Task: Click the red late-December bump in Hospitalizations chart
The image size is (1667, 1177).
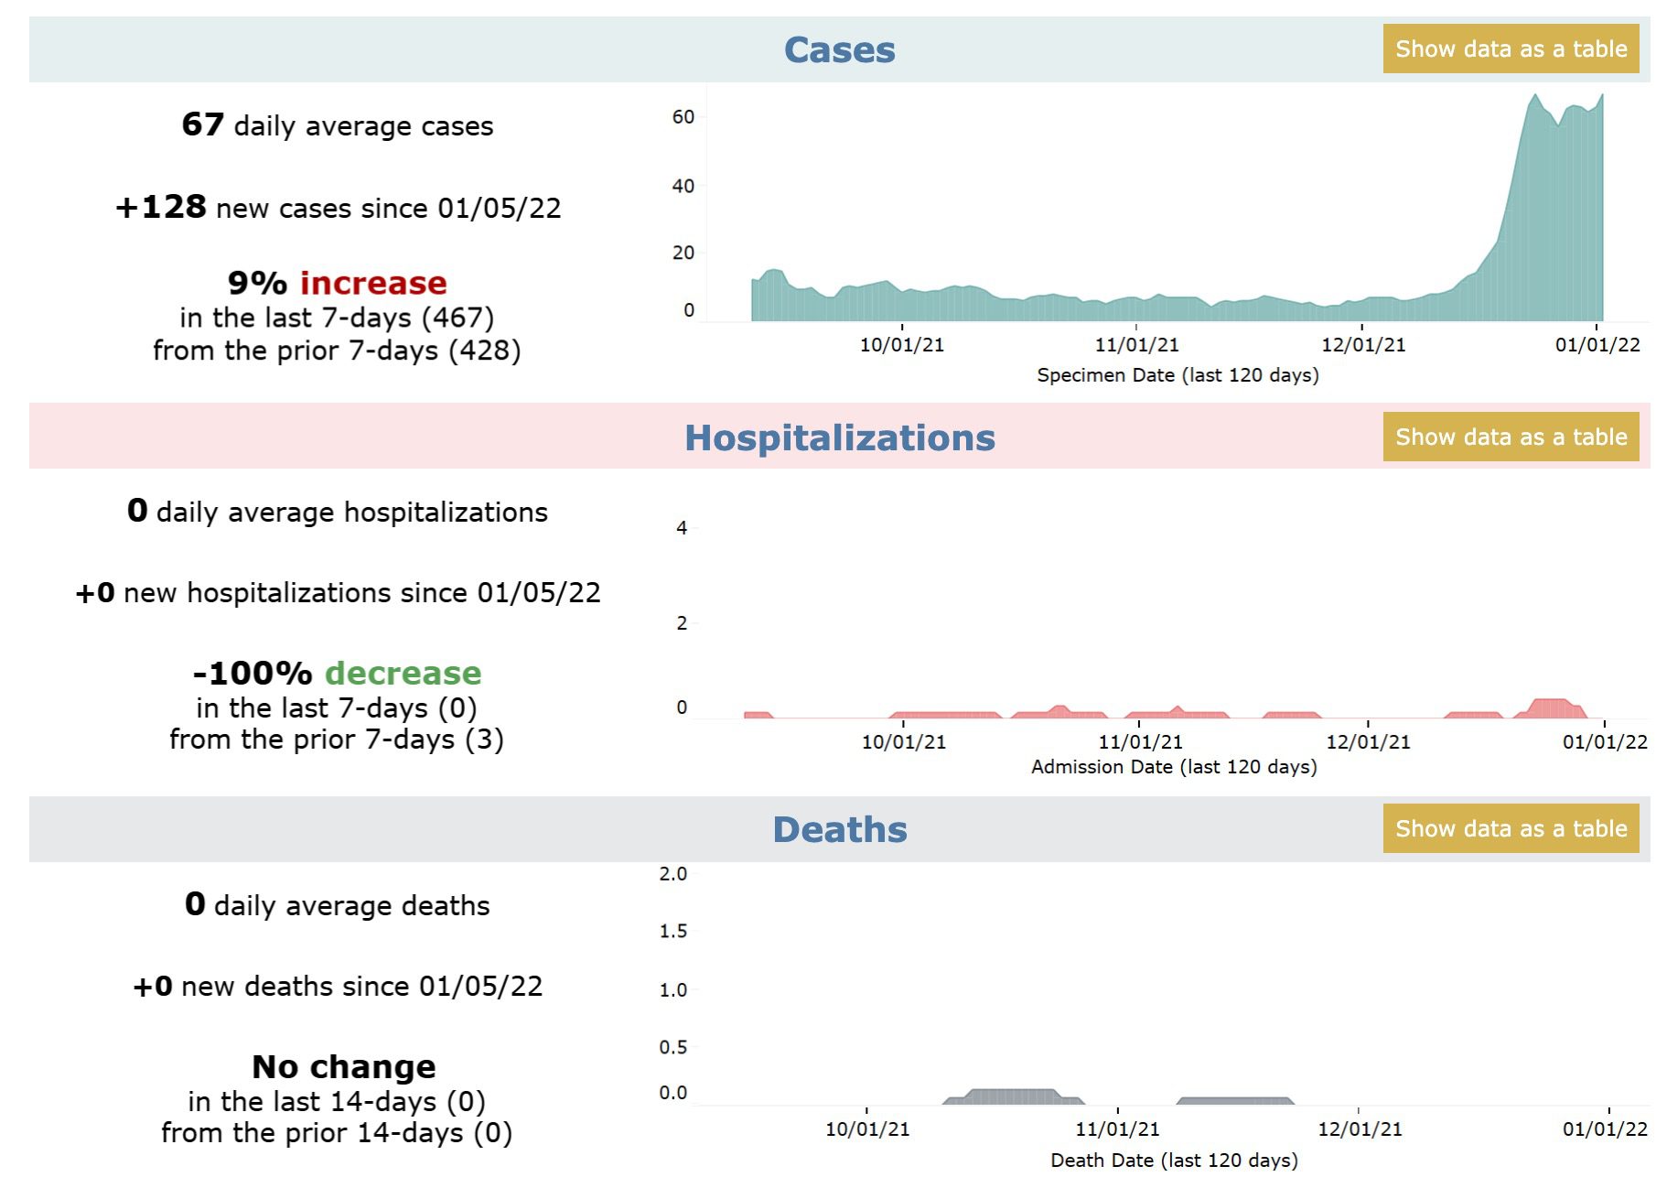Action: click(1551, 707)
